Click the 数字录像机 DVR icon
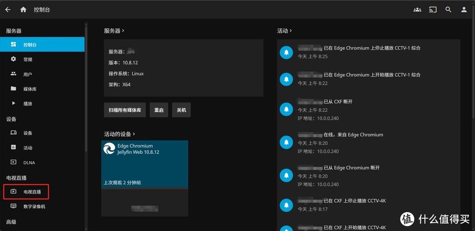This screenshot has width=475, height=231. [x=13, y=206]
